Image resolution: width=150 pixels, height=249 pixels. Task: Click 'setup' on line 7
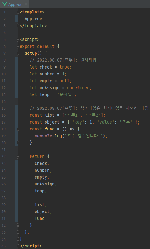pos(31,53)
